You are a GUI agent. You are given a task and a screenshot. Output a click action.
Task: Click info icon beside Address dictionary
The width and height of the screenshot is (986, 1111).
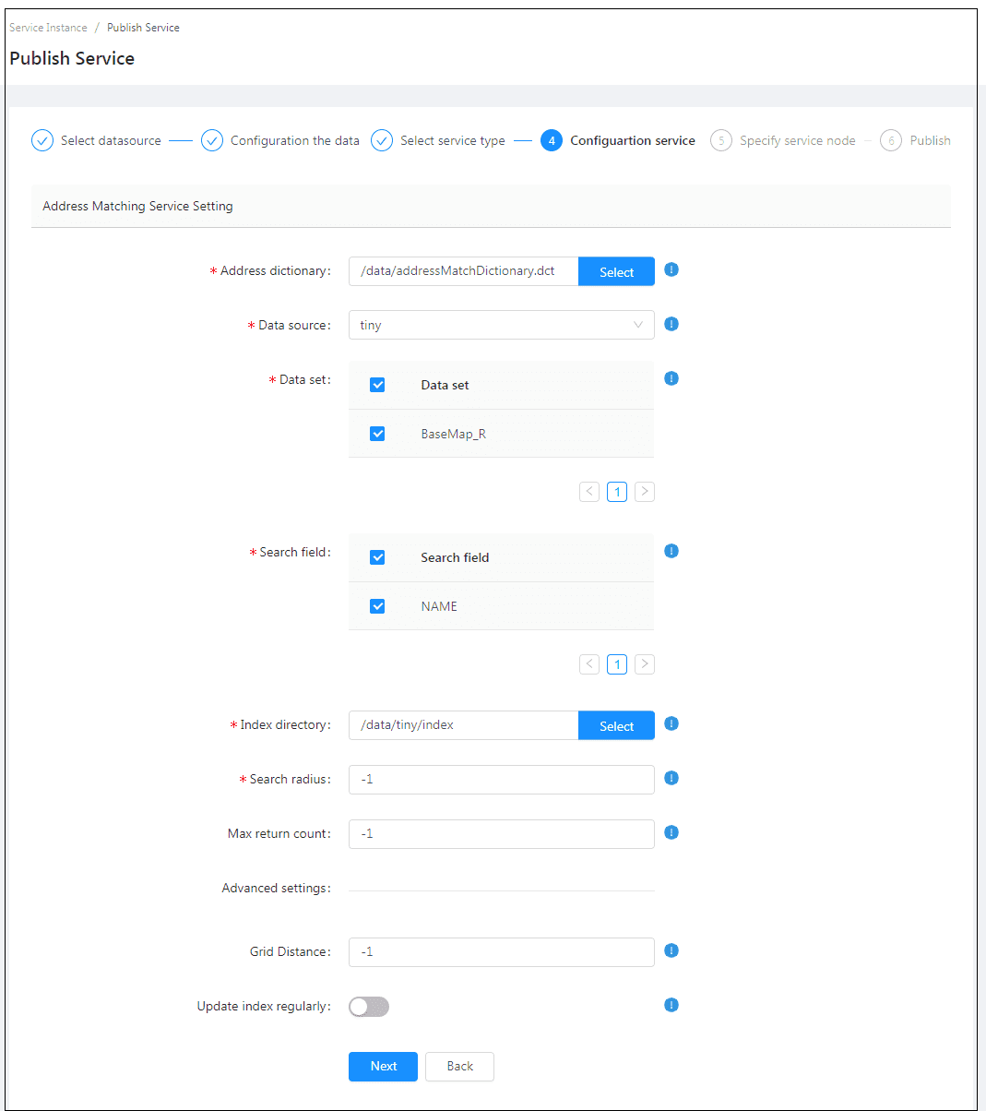pyautogui.click(x=671, y=269)
